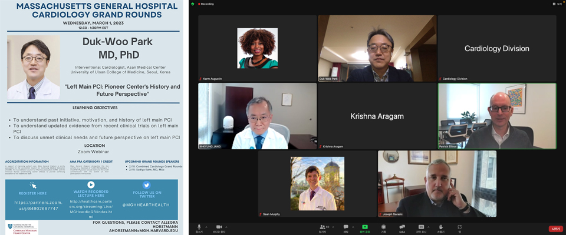Expand audio options caret next to mute
The width and height of the screenshot is (566, 235).
(x=206, y=227)
